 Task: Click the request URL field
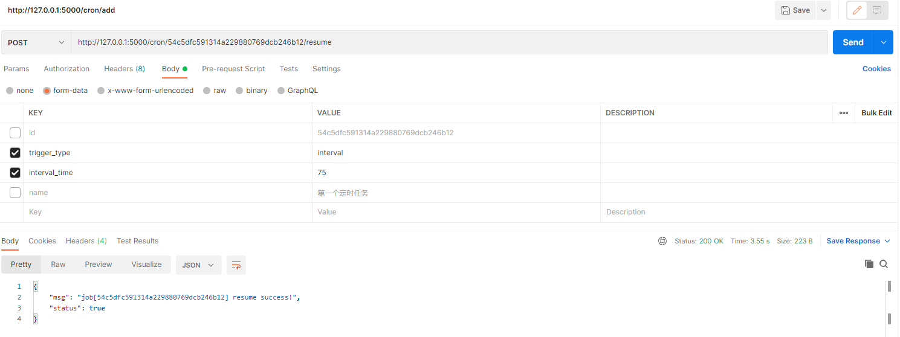449,42
